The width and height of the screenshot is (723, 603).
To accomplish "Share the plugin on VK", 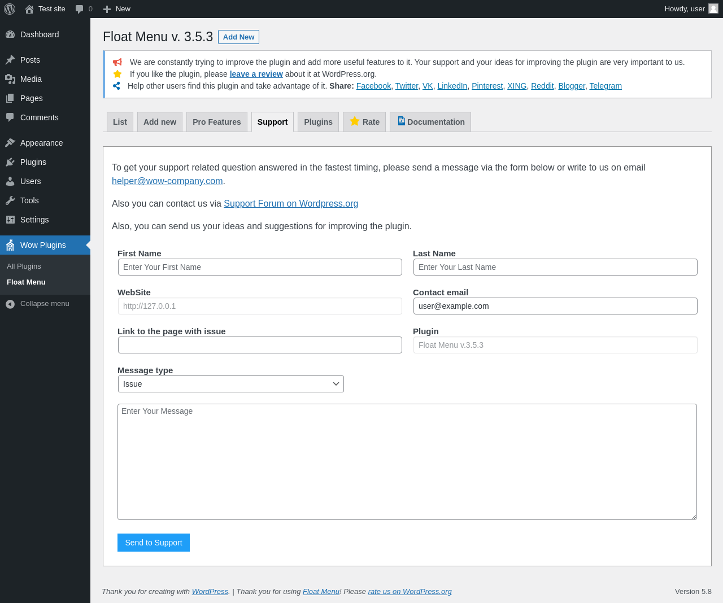I will [x=428, y=86].
